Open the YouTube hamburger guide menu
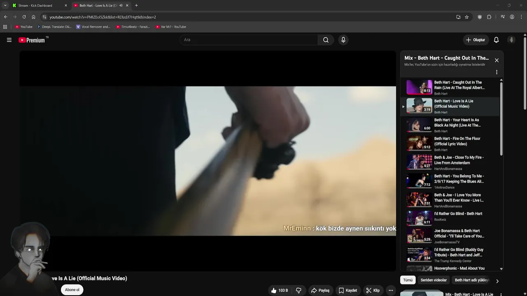 pos(9,40)
